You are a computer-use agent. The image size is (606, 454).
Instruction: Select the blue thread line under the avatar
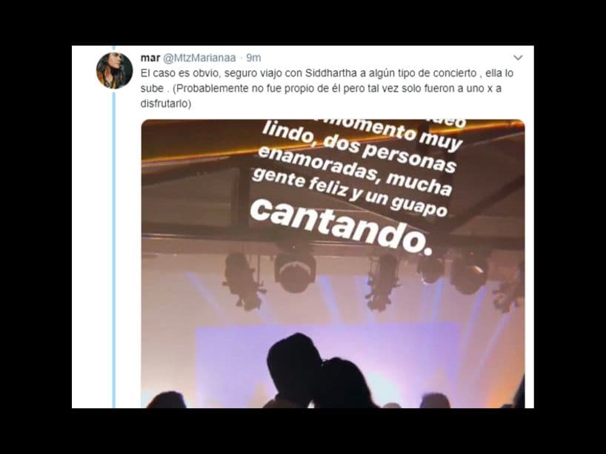tap(114, 250)
